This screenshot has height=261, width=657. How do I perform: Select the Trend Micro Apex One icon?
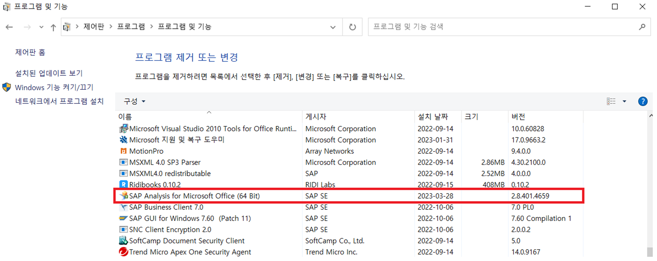[x=123, y=252]
